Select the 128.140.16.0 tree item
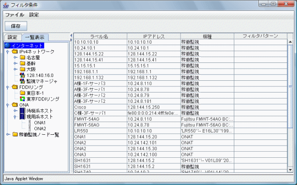Viewport: 297px width, 185px height. (x=40, y=75)
